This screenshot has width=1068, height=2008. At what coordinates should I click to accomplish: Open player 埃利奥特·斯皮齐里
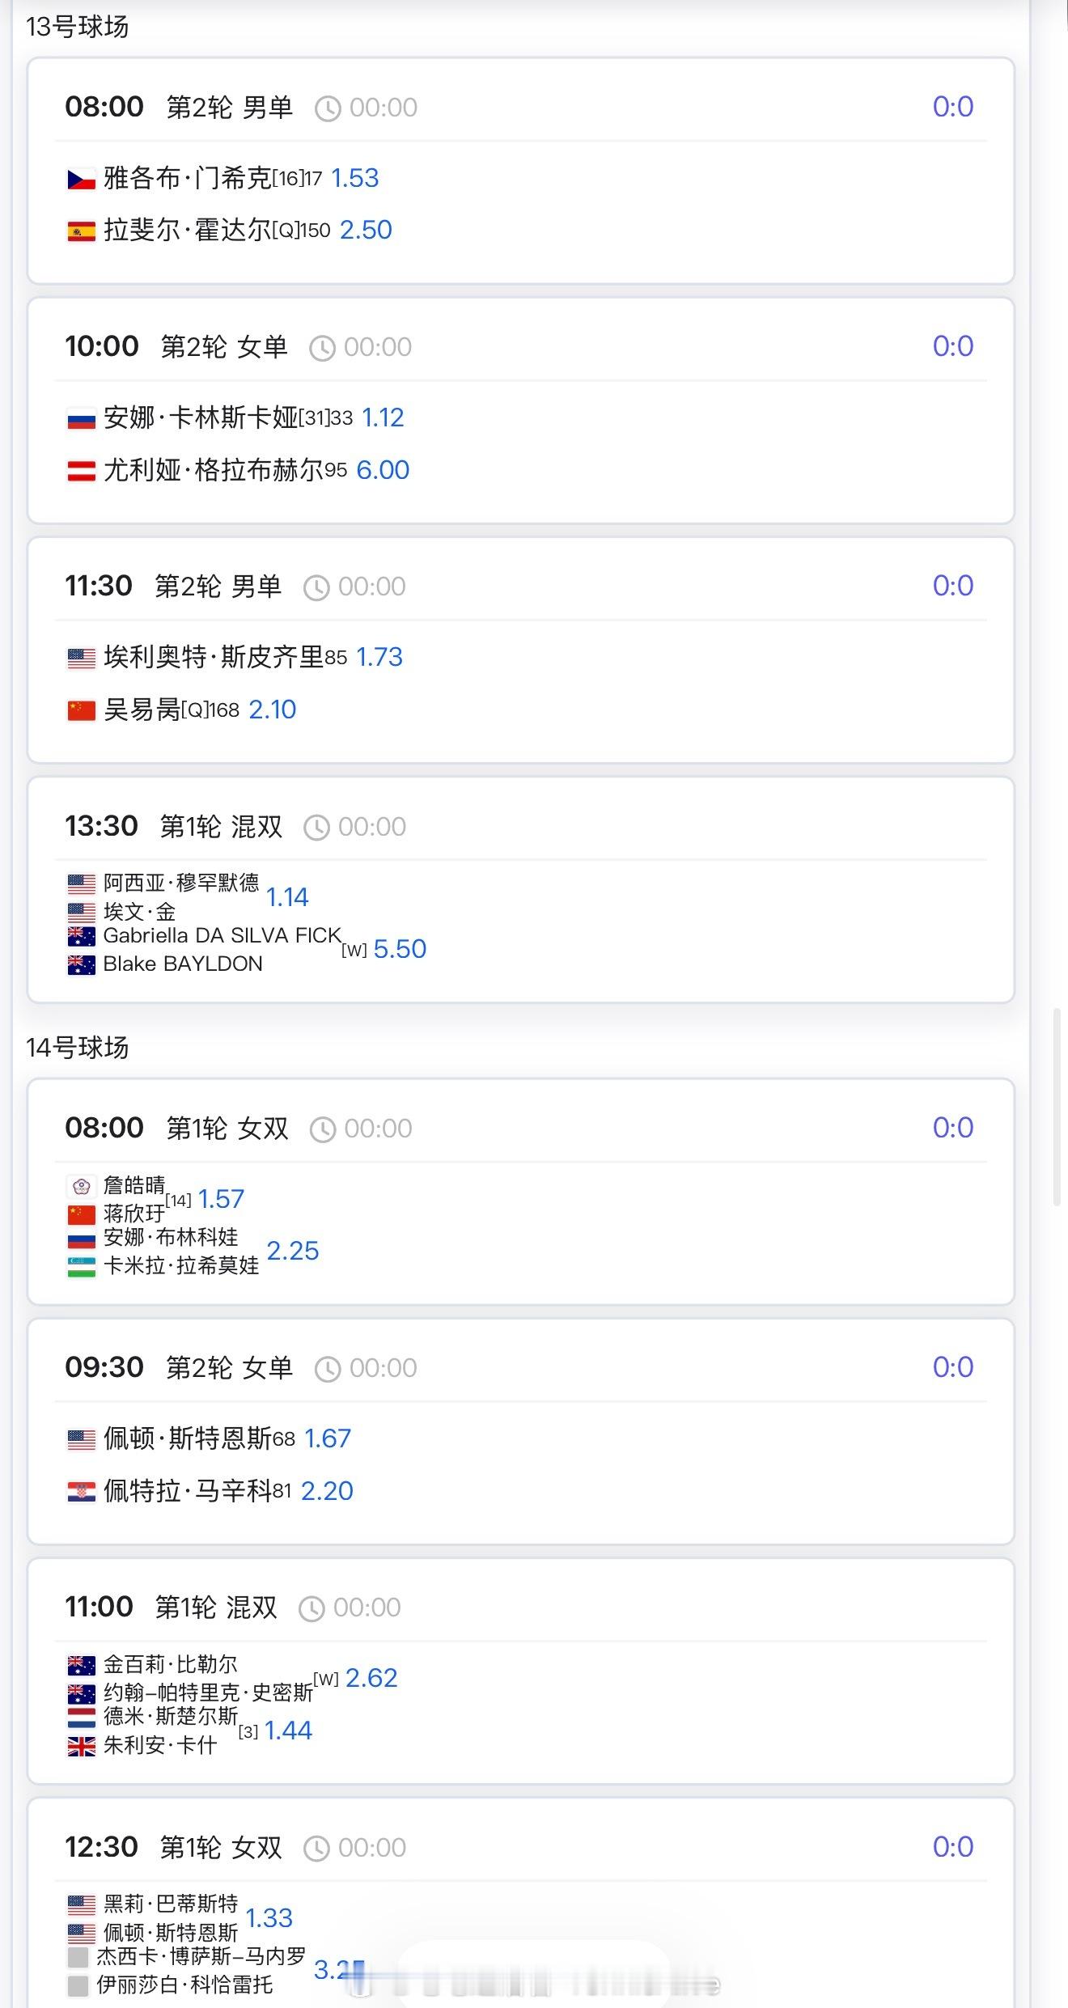click(x=214, y=657)
